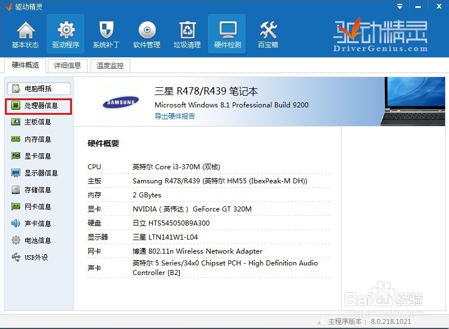The image size is (449, 329).
Task: Click the Windows 8.1 Professional Build text
Action: click(x=232, y=105)
